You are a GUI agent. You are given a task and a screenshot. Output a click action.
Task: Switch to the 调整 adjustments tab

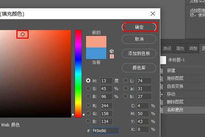point(193,49)
